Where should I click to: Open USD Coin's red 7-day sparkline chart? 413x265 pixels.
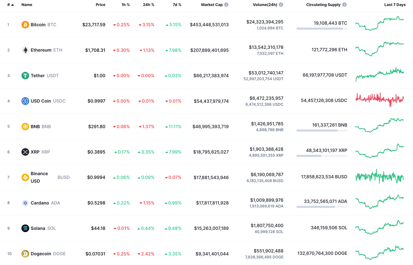[x=379, y=99]
